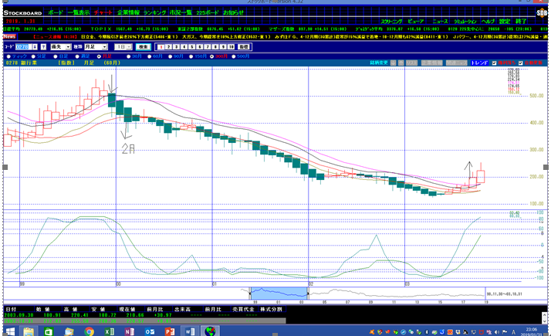Open Google Chrome from the taskbar
The image size is (551, 336).
[x=90, y=331]
